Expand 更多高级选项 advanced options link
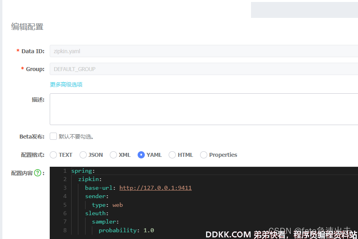The image size is (358, 239). coord(66,85)
